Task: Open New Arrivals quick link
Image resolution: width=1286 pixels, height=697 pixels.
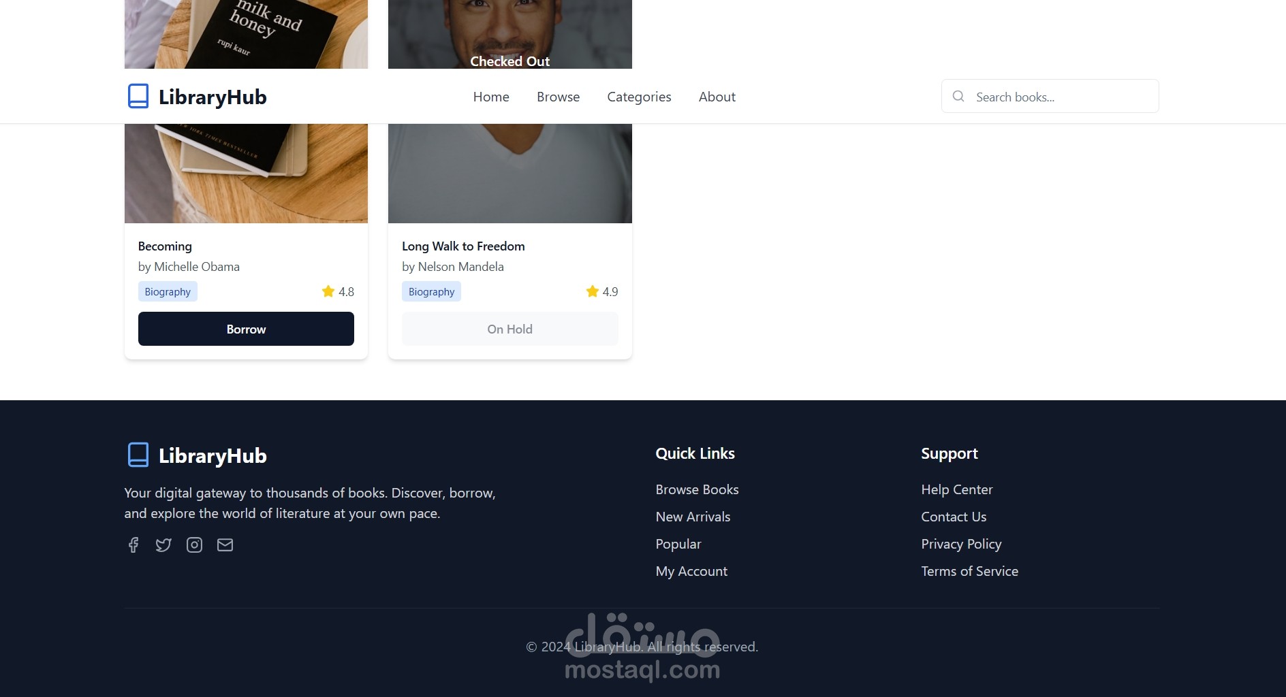Action: (x=693, y=517)
